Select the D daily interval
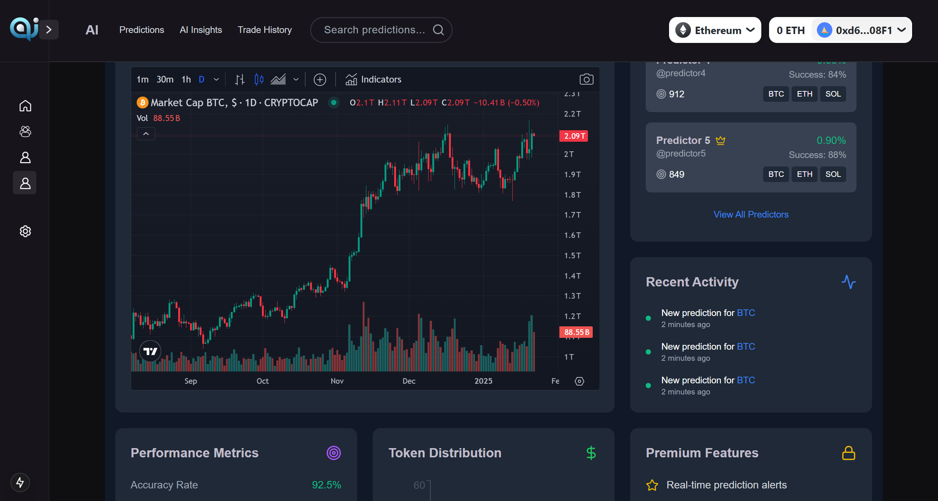Viewport: 938px width, 501px height. (202, 80)
